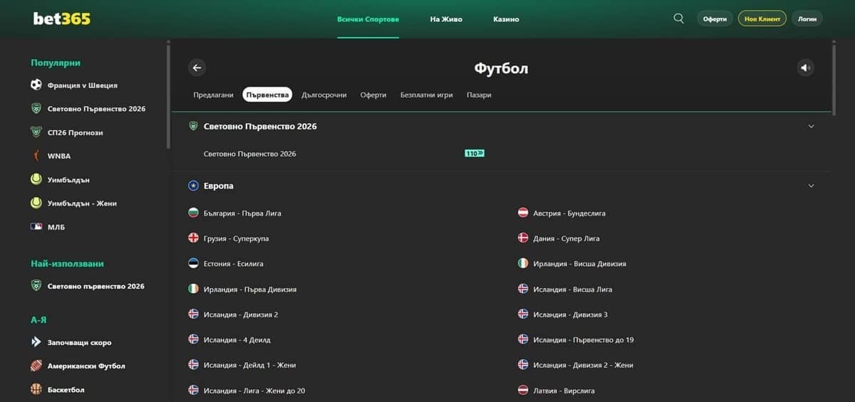This screenshot has width=855, height=402.
Task: Click the WNBA basketball icon
Action: click(x=36, y=156)
